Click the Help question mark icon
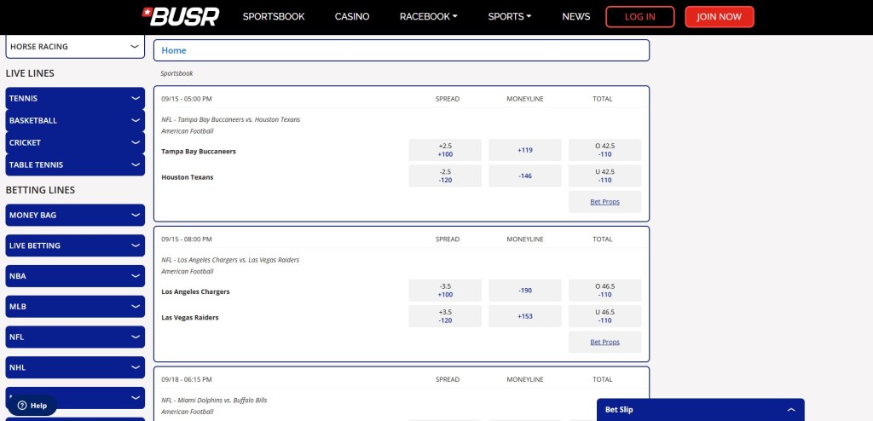 tap(22, 406)
